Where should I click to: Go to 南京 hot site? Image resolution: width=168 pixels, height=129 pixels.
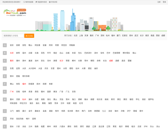point(147,36)
